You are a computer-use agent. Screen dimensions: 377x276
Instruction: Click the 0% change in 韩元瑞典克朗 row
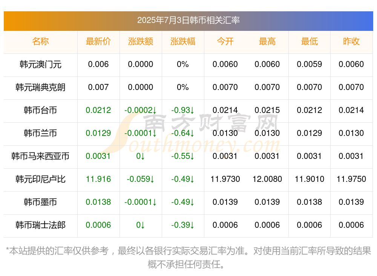click(183, 87)
